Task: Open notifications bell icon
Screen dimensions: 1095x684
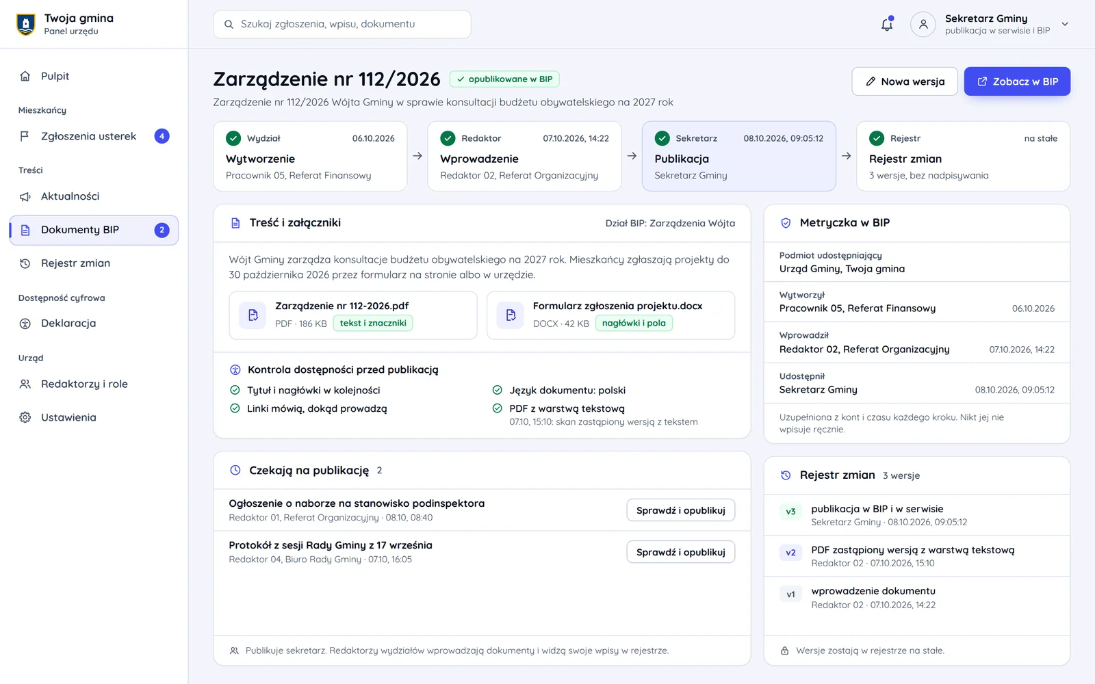Action: click(887, 24)
